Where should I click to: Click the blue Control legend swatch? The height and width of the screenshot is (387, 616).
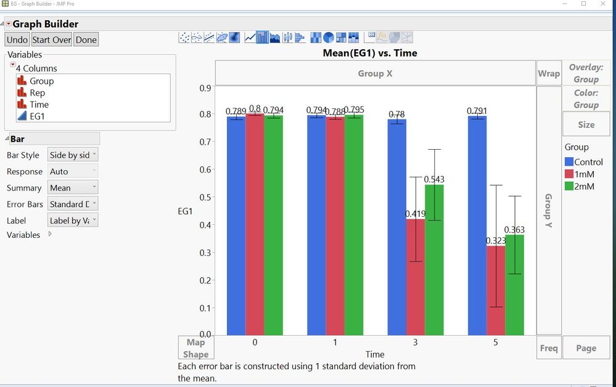(x=569, y=161)
